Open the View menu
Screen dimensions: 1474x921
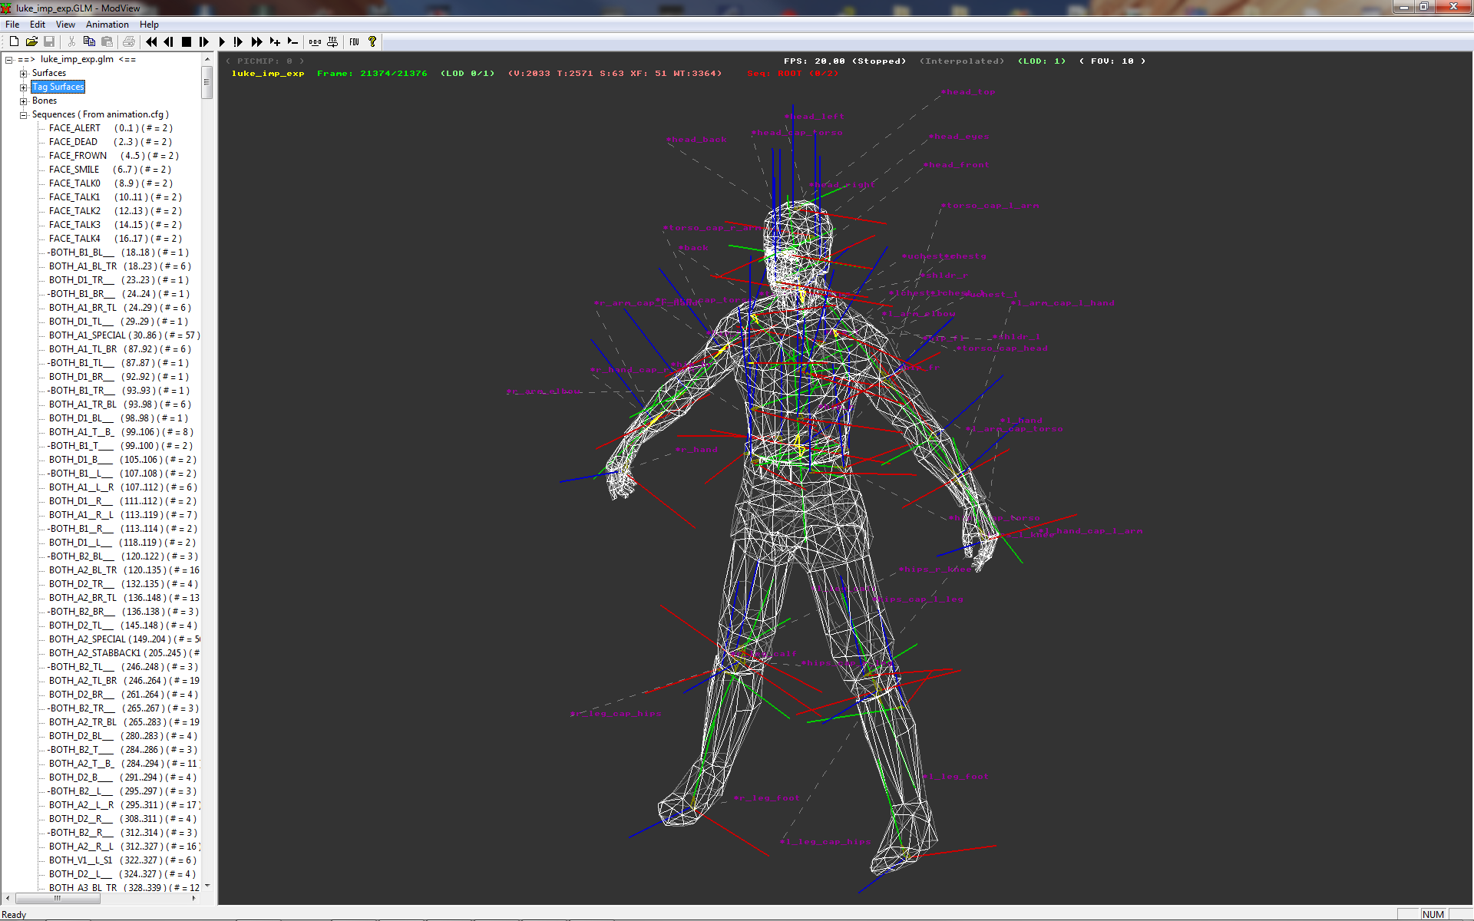65,25
